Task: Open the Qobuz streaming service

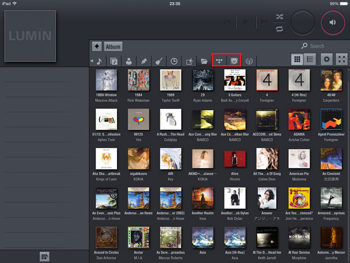Action: click(x=234, y=61)
